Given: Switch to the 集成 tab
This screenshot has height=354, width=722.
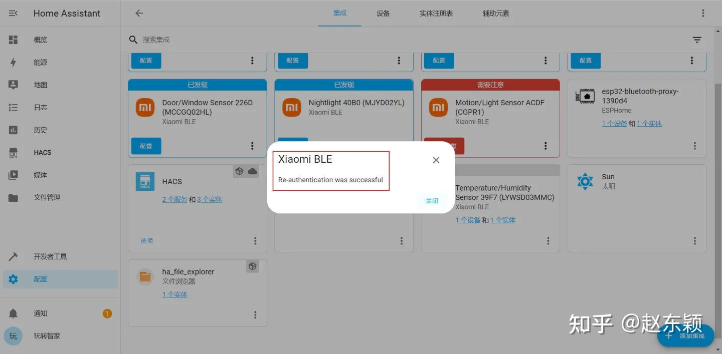Looking at the screenshot, I should tap(340, 14).
